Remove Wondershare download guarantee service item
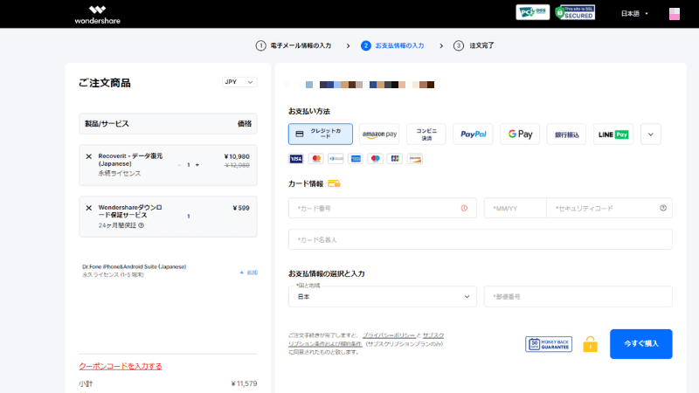This screenshot has height=393, width=699. [89, 208]
